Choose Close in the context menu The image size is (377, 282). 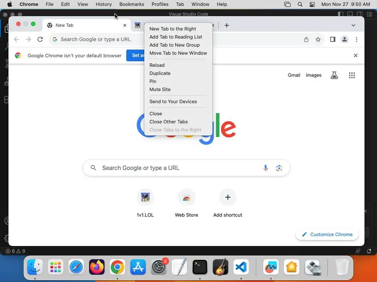[x=156, y=114]
